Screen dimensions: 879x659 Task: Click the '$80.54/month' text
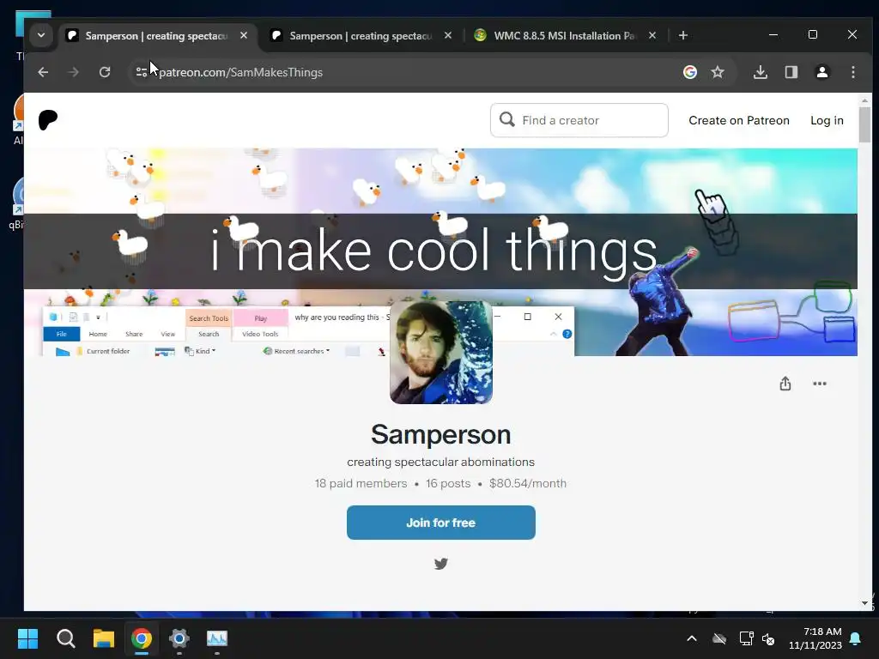tap(528, 484)
